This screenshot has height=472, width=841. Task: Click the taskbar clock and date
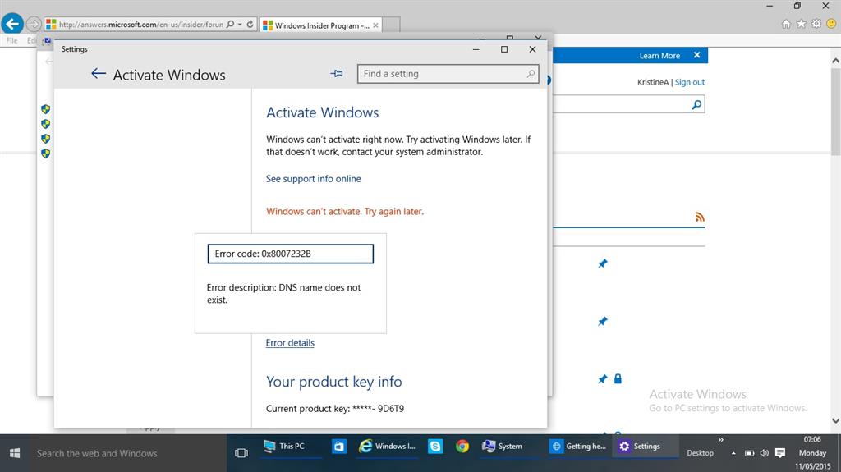pyautogui.click(x=812, y=453)
